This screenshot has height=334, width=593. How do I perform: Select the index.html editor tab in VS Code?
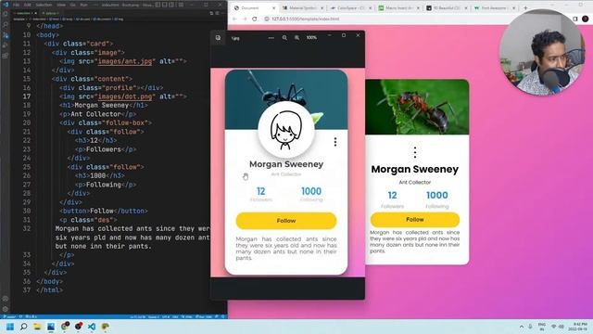[25, 13]
